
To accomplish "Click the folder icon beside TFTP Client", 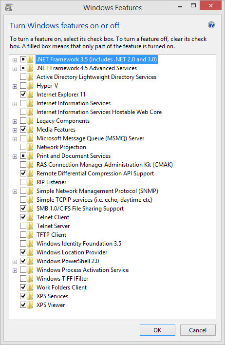I will [x=30, y=234].
